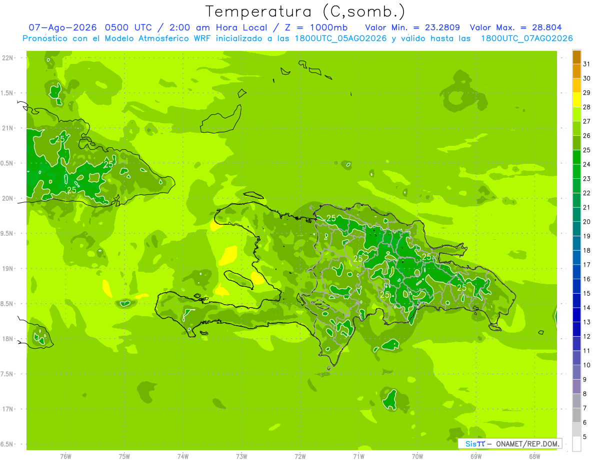Image resolution: width=600 pixels, height=463 pixels.
Task: Click '2:00 am Hora Local' text
Action: pos(218,27)
